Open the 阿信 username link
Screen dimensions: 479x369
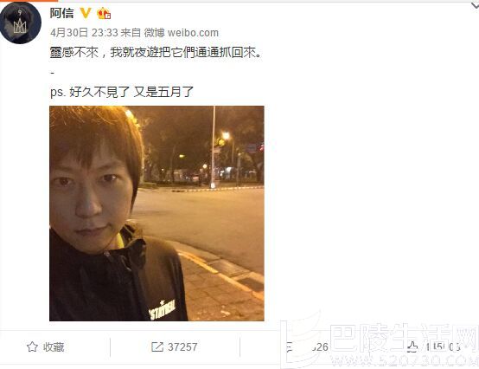coord(62,13)
